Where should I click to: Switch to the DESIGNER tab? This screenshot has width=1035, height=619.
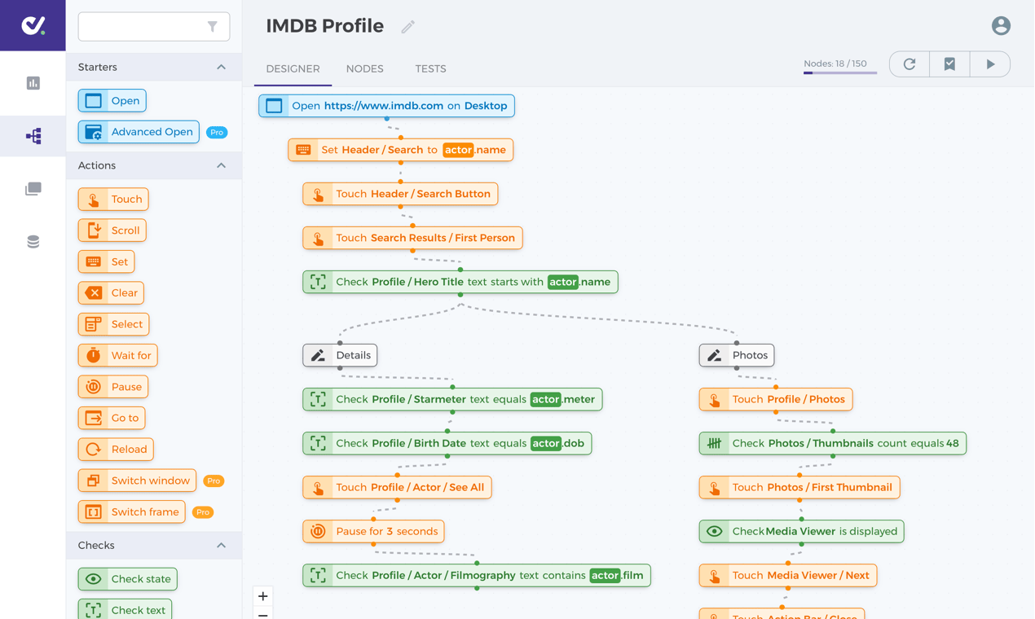pos(293,69)
